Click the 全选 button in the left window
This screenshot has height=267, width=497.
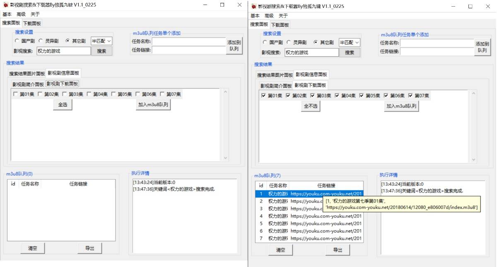pos(63,105)
